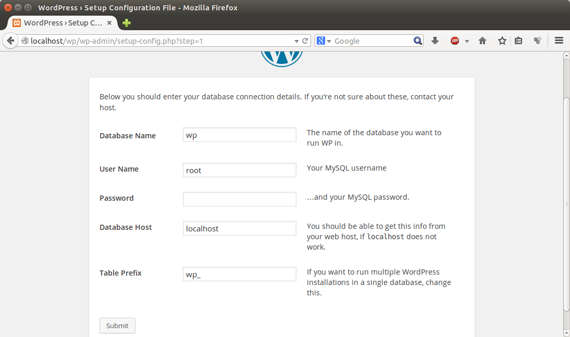Expand the URL bar history dropdown
Viewport: 570px width, 337px height.
tap(296, 41)
